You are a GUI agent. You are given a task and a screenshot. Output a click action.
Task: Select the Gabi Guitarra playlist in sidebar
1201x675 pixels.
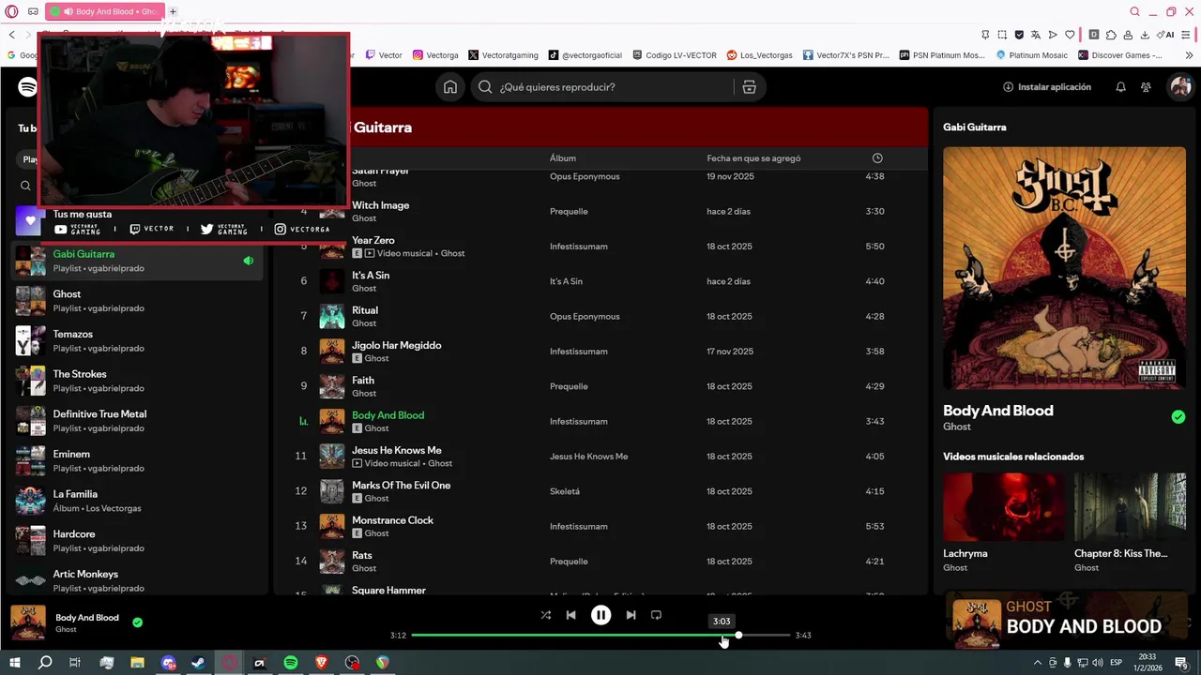137,261
